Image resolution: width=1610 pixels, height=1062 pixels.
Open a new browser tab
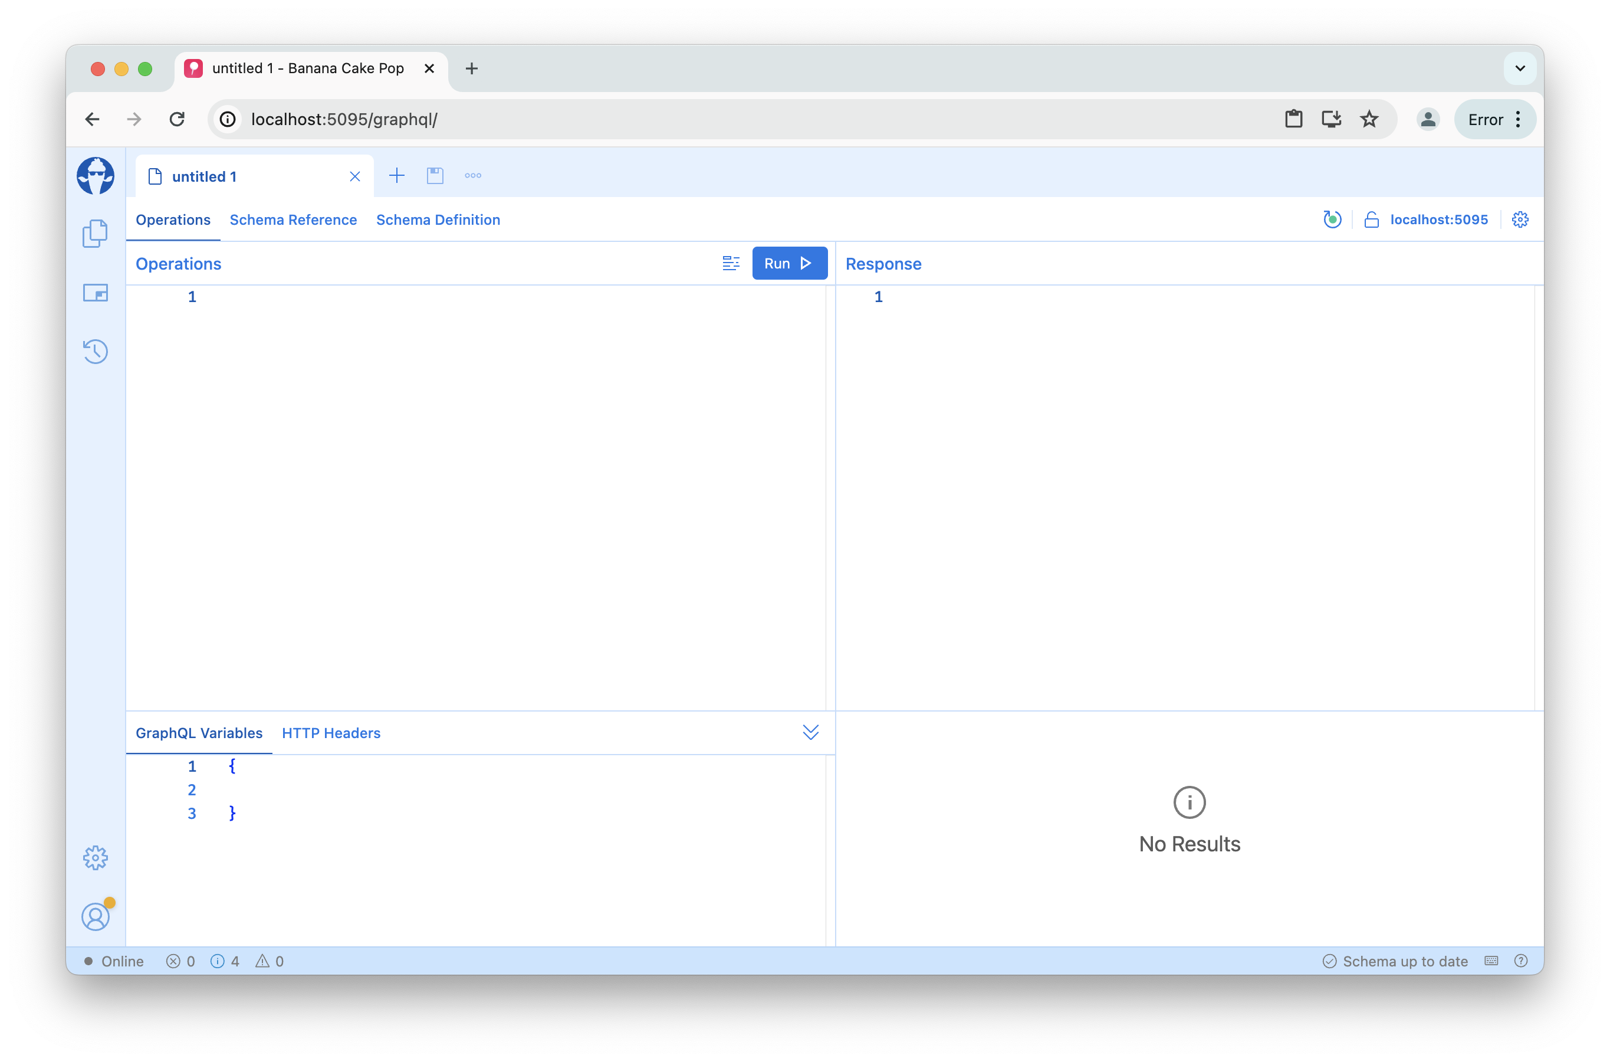point(472,68)
